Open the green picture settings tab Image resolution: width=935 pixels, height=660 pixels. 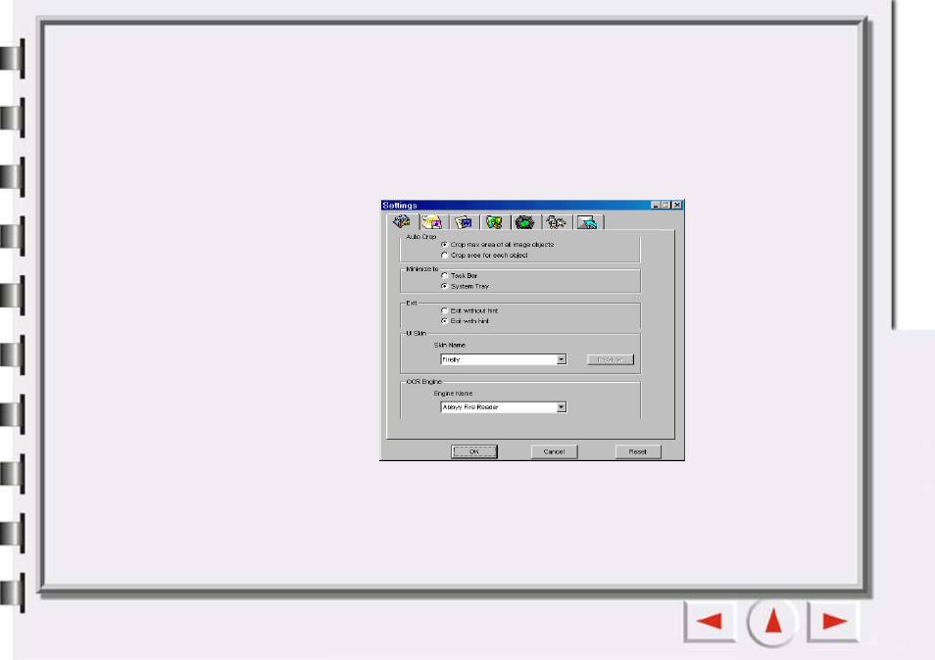(495, 223)
